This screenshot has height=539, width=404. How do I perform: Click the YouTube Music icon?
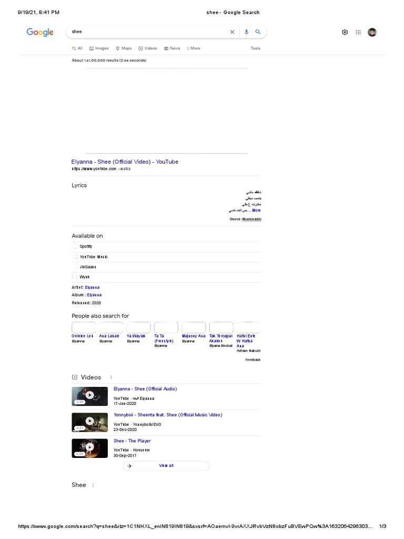(75, 256)
